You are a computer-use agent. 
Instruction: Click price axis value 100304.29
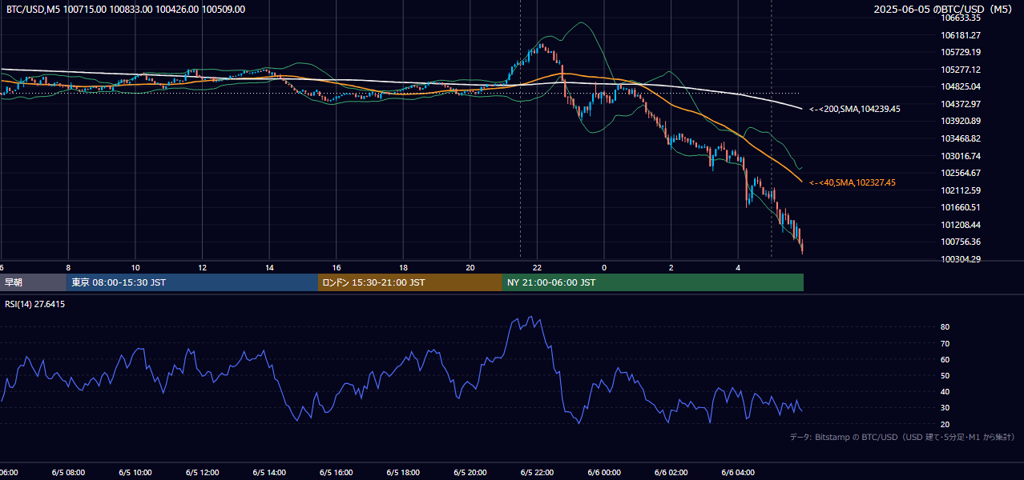coord(961,259)
